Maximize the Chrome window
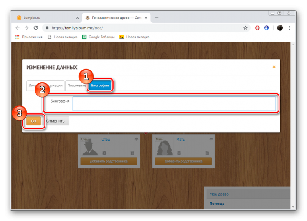Viewport: 307px width, 221px height. tap(279, 13)
